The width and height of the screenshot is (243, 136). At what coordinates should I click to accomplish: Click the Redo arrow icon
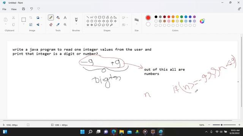(39, 9)
